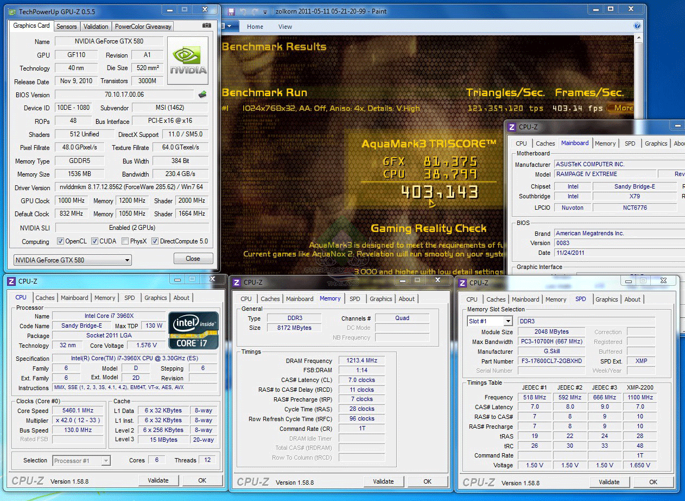The image size is (685, 501).
Task: Click the Intel Core i7 logo
Action: tap(193, 329)
